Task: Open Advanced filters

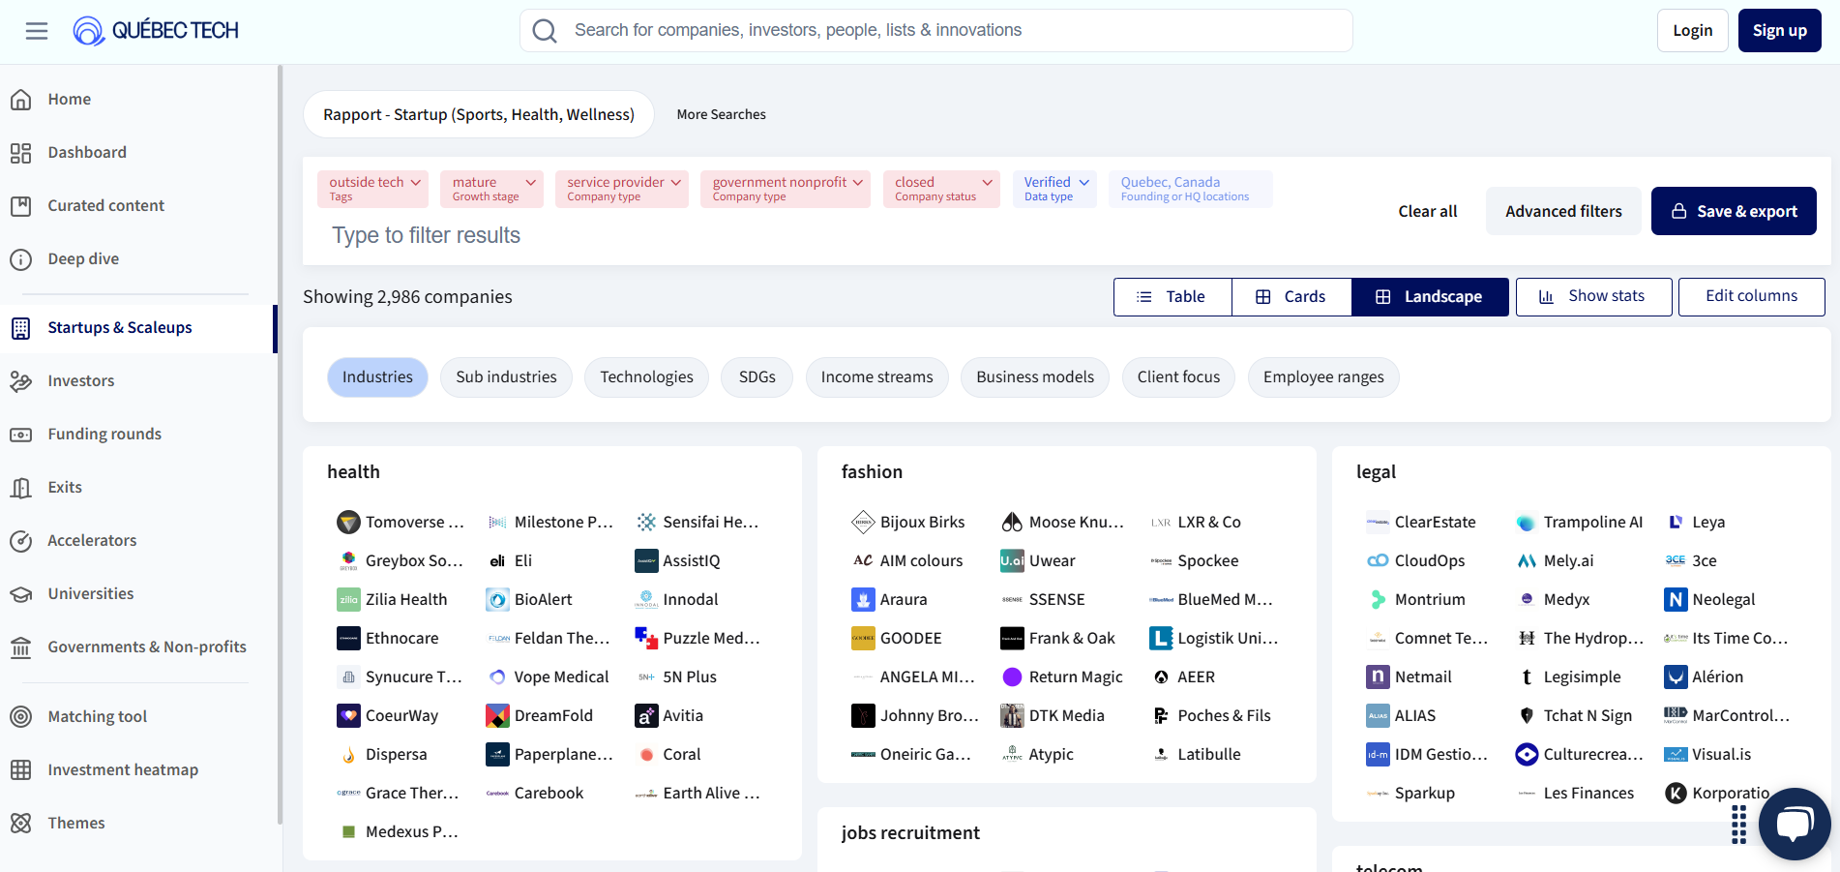Action: pos(1563,211)
